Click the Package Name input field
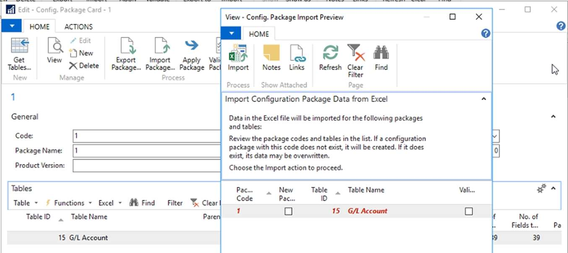This screenshot has height=253, width=568. 147,151
